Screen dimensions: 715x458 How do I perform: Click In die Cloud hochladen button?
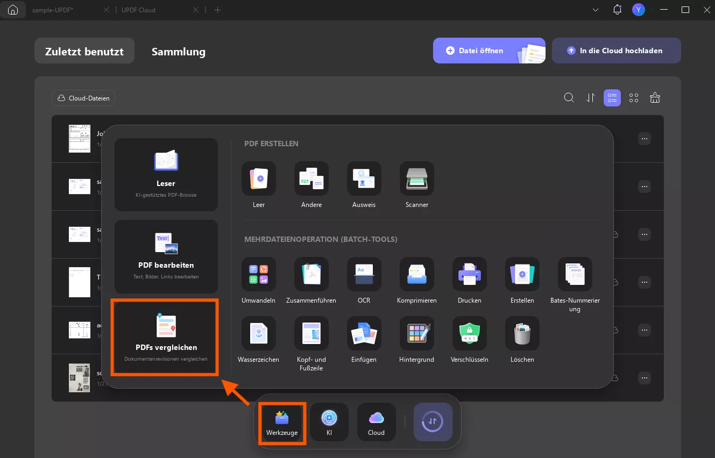point(617,51)
